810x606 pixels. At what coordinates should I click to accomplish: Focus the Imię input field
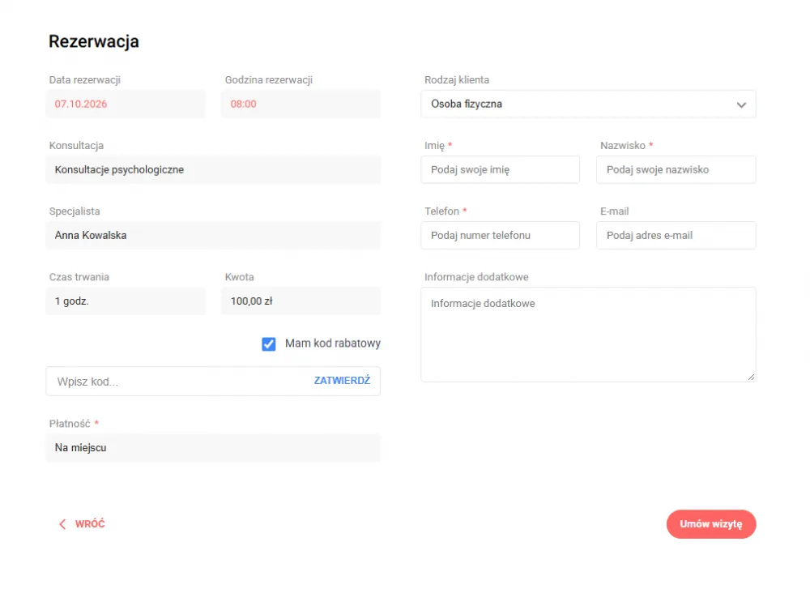pyautogui.click(x=500, y=170)
